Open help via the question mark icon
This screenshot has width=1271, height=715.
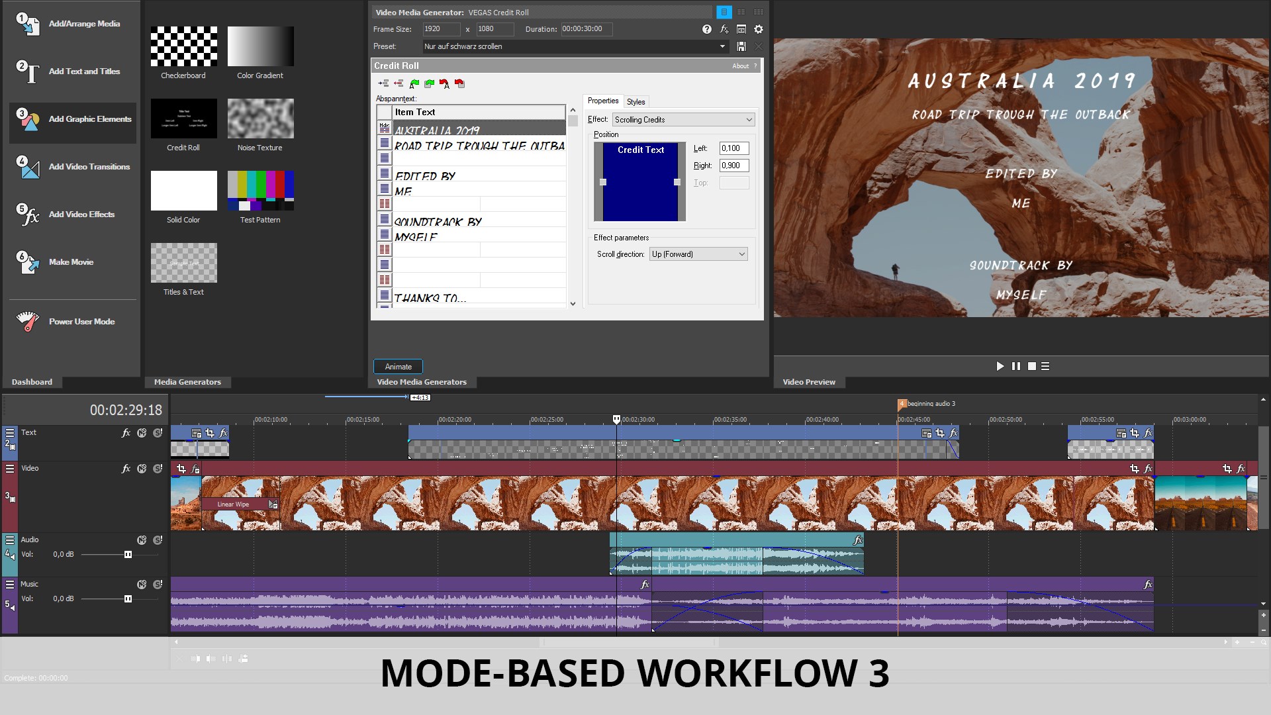pos(706,29)
